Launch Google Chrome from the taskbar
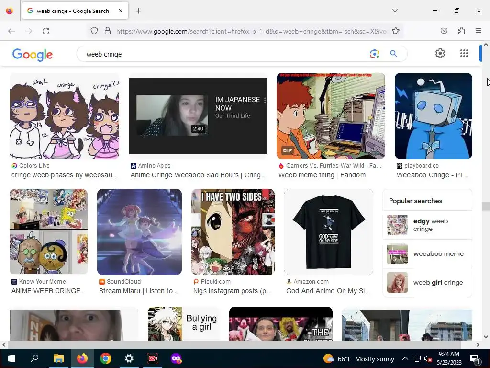 pyautogui.click(x=106, y=358)
